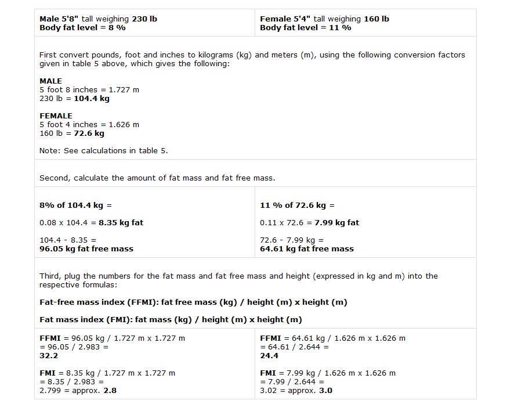507x411 pixels.
Task: Click the bold "FEMALE" conversion label
Action: click(56, 116)
